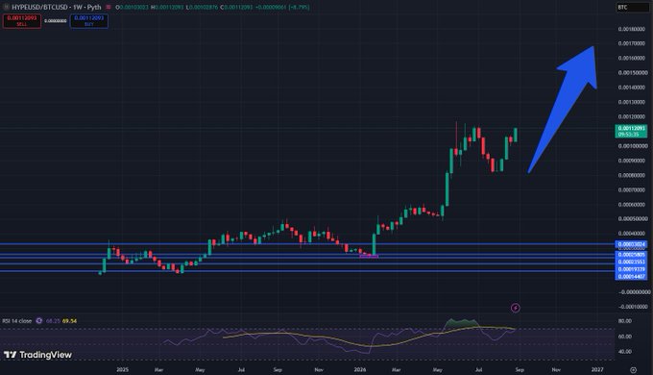653x375 pixels.
Task: Click the yellow RSI value 69.54
Action: point(69,321)
